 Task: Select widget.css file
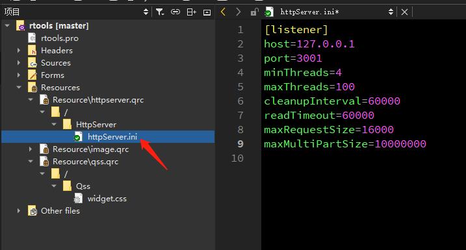pos(107,199)
